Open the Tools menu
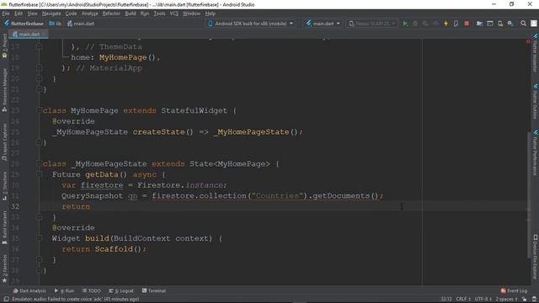The width and height of the screenshot is (539, 303). 159,13
